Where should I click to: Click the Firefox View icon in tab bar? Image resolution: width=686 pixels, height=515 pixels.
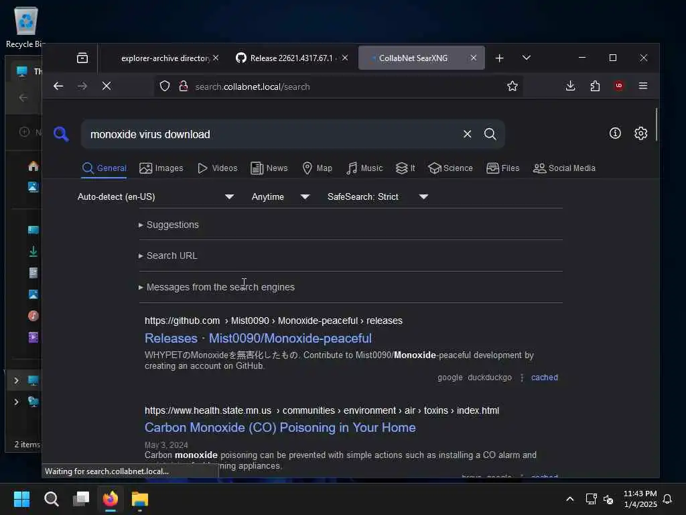pyautogui.click(x=82, y=58)
